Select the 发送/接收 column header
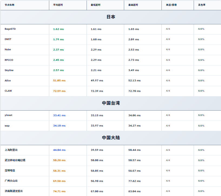The image size is (221, 196). pyautogui.click(x=171, y=5)
